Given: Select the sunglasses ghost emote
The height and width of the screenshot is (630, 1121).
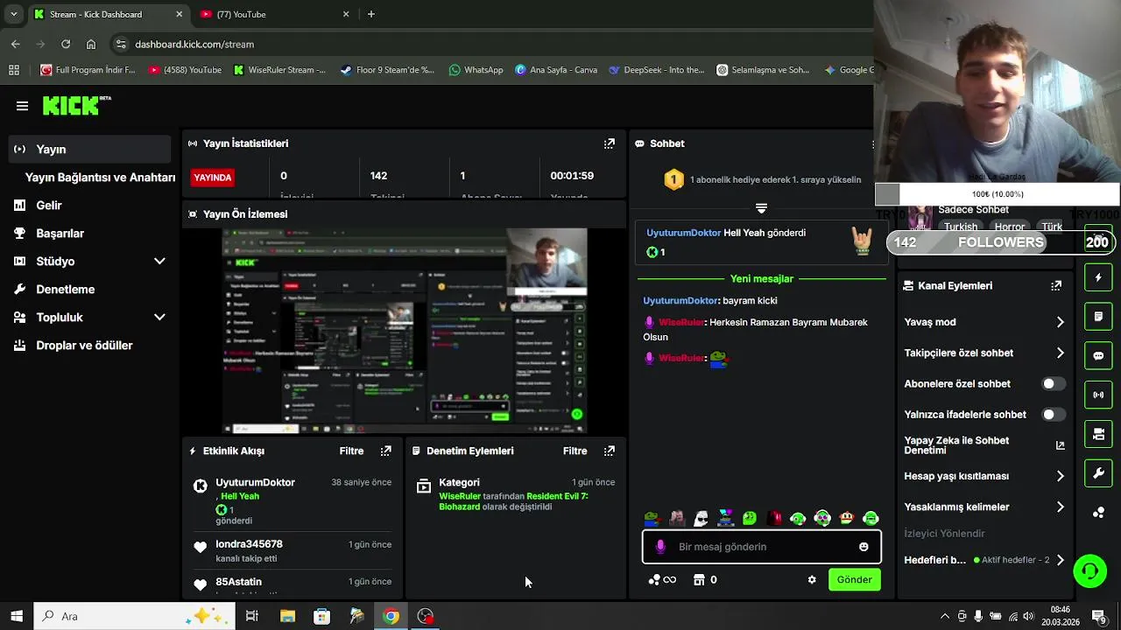Looking at the screenshot, I should pyautogui.click(x=701, y=518).
